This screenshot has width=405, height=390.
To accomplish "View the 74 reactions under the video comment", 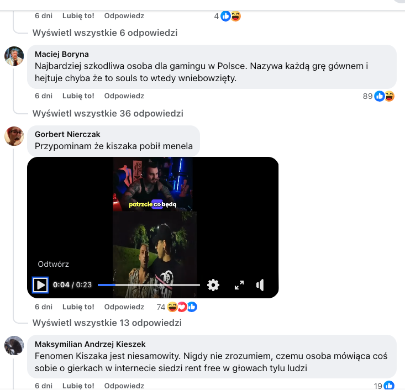I will [x=177, y=307].
